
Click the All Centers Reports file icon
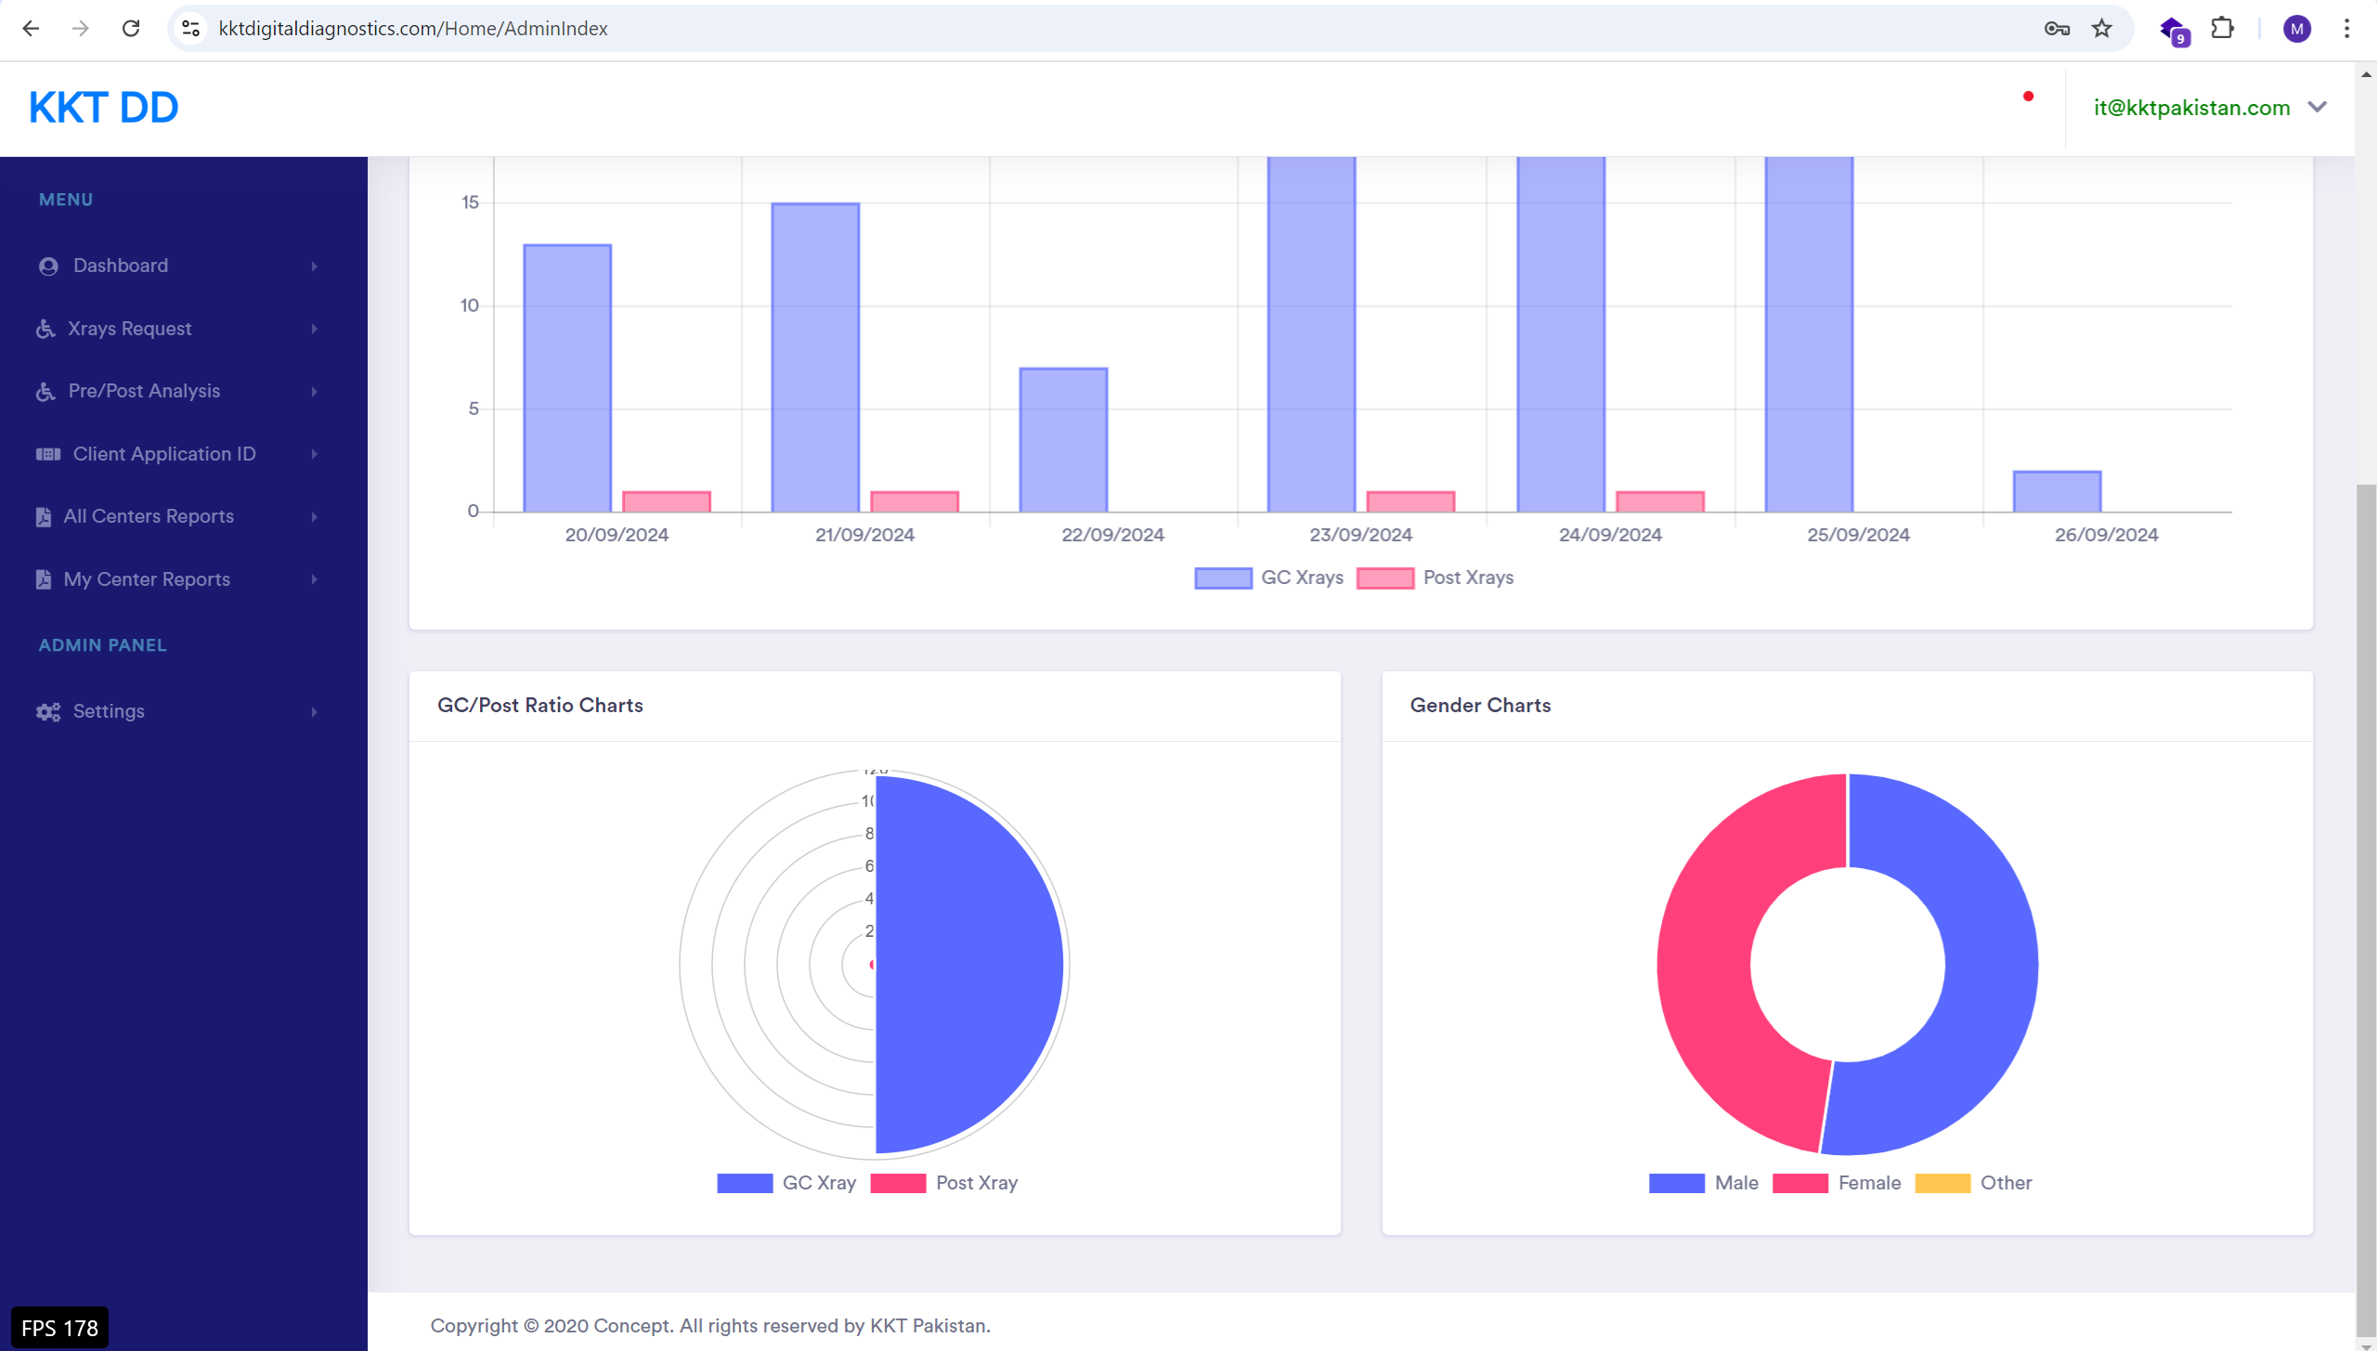click(44, 517)
